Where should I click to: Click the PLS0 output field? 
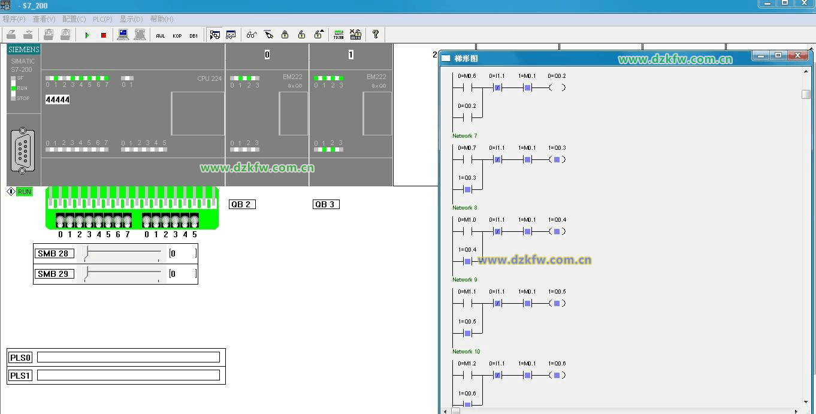pyautogui.click(x=128, y=358)
